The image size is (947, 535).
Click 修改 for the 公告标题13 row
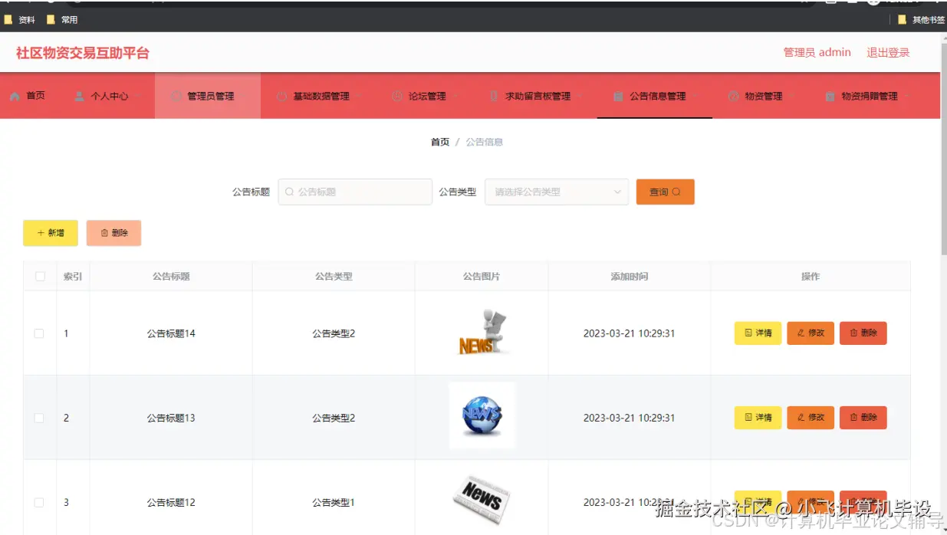click(811, 418)
